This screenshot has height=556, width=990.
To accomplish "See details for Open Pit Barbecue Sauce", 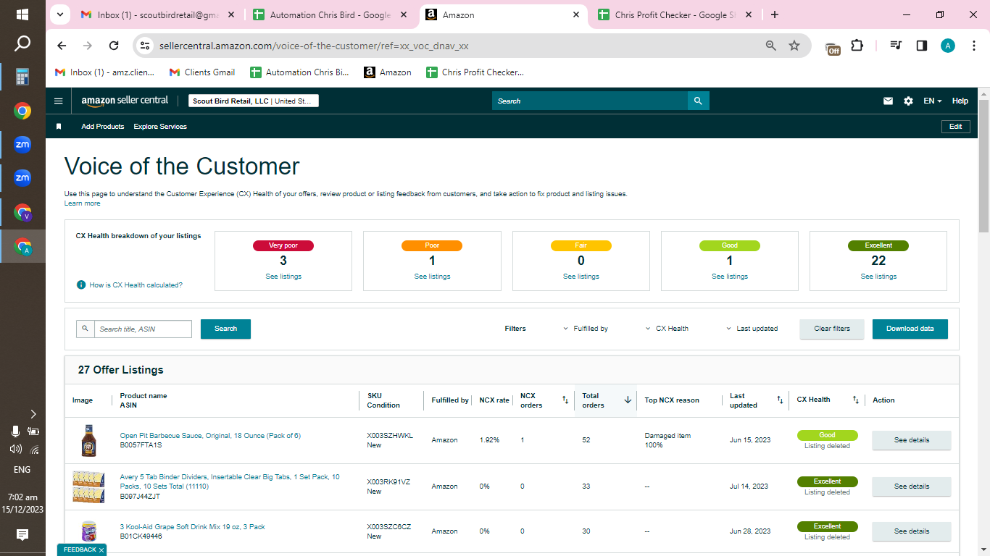I will tap(911, 440).
